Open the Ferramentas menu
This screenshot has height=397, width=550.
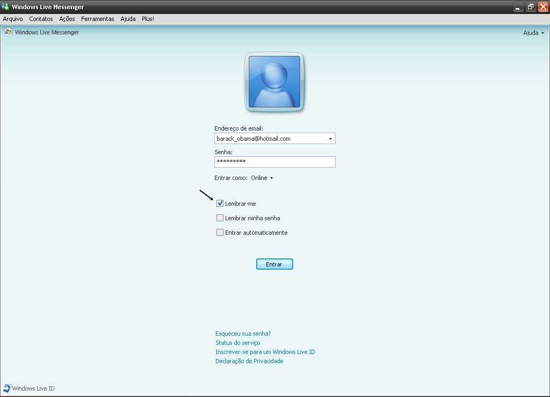[x=98, y=19]
